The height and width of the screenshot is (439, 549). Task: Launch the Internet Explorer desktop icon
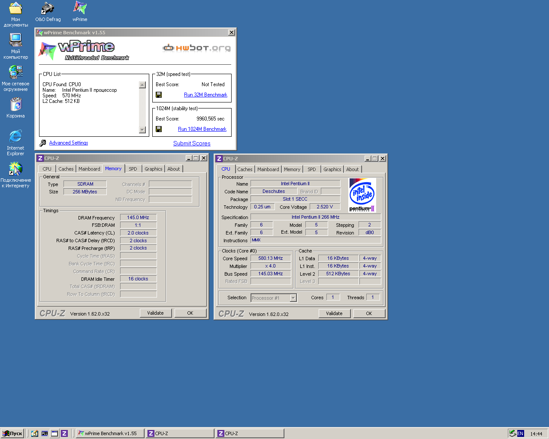tap(16, 143)
